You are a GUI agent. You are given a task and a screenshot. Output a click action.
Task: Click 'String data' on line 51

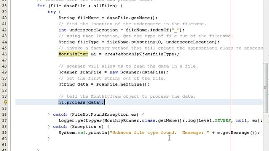pos(73,84)
